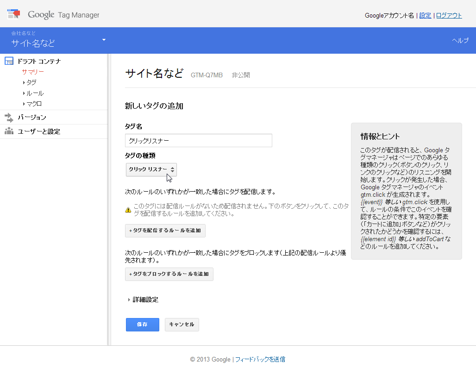Image resolution: width=476 pixels, height=368 pixels.
Task: Click the キャンセル button
Action: click(182, 324)
